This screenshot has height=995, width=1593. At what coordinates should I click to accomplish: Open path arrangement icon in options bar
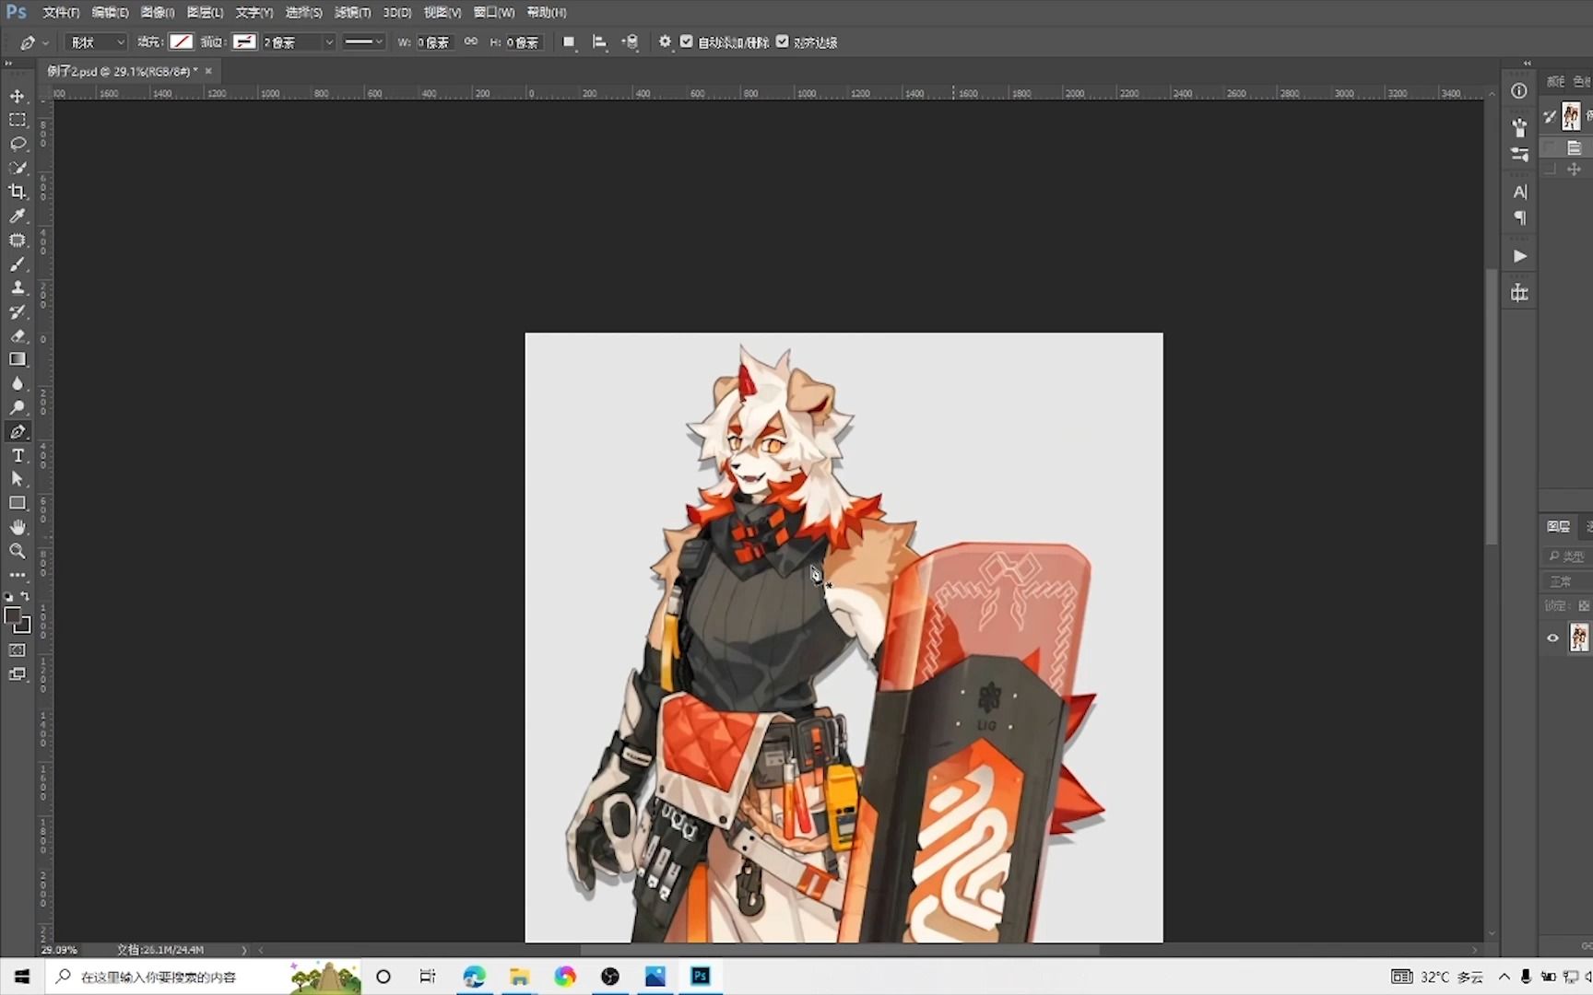pos(631,42)
